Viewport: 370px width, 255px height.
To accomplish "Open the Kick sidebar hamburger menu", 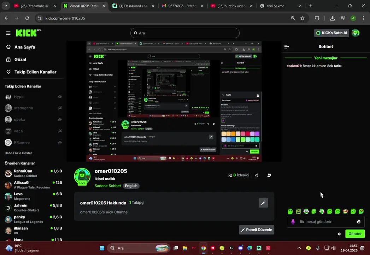I will (x=8, y=33).
